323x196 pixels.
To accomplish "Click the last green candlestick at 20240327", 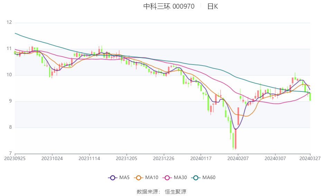I will click(310, 97).
